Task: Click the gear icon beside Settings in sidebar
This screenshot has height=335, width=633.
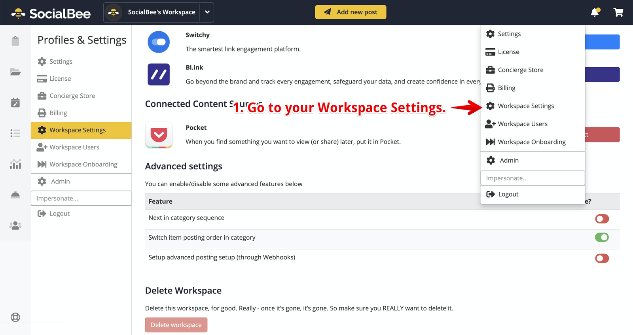Action: click(x=42, y=61)
